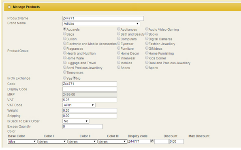This screenshot has height=150, width=241.
Task: Toggle the checkbox beside color Display code
Action: click(152, 141)
